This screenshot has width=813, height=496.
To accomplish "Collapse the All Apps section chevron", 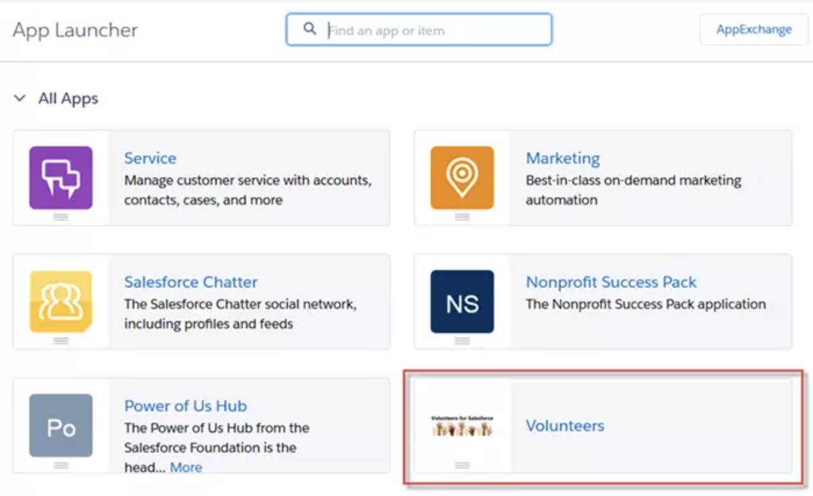I will tap(20, 99).
